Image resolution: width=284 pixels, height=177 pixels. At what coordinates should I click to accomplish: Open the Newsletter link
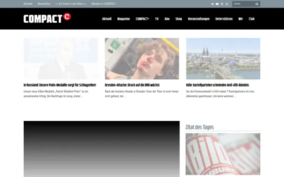44,4
